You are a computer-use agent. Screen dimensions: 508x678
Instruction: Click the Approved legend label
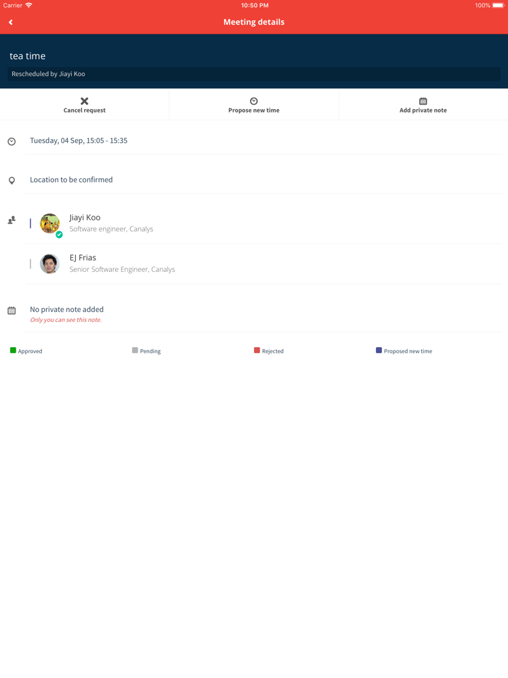30,351
